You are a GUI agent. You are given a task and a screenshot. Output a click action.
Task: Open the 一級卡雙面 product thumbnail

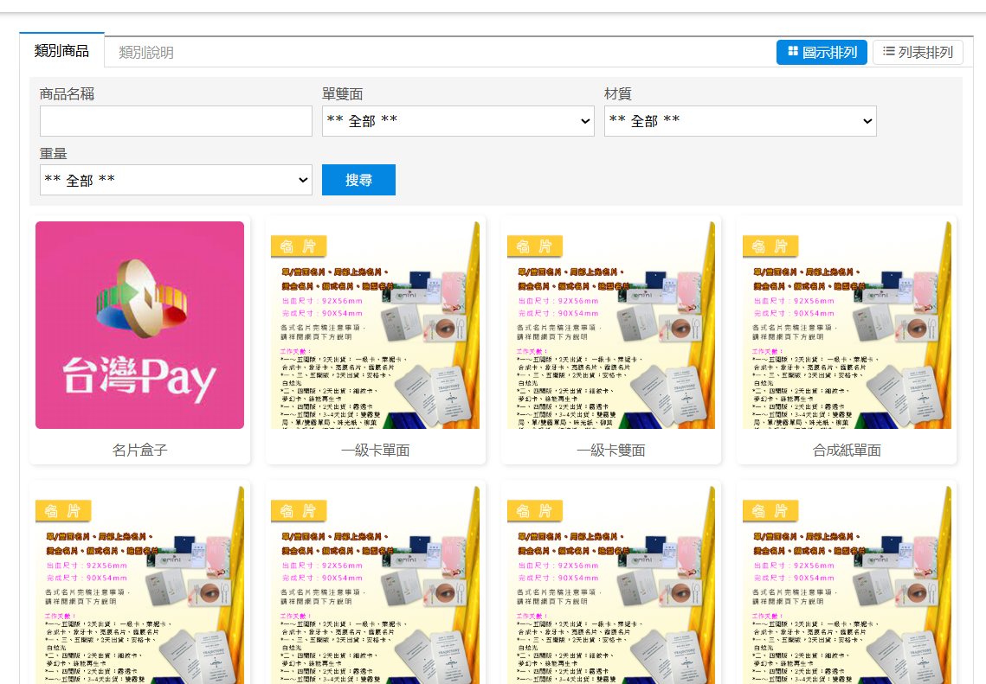pos(610,325)
